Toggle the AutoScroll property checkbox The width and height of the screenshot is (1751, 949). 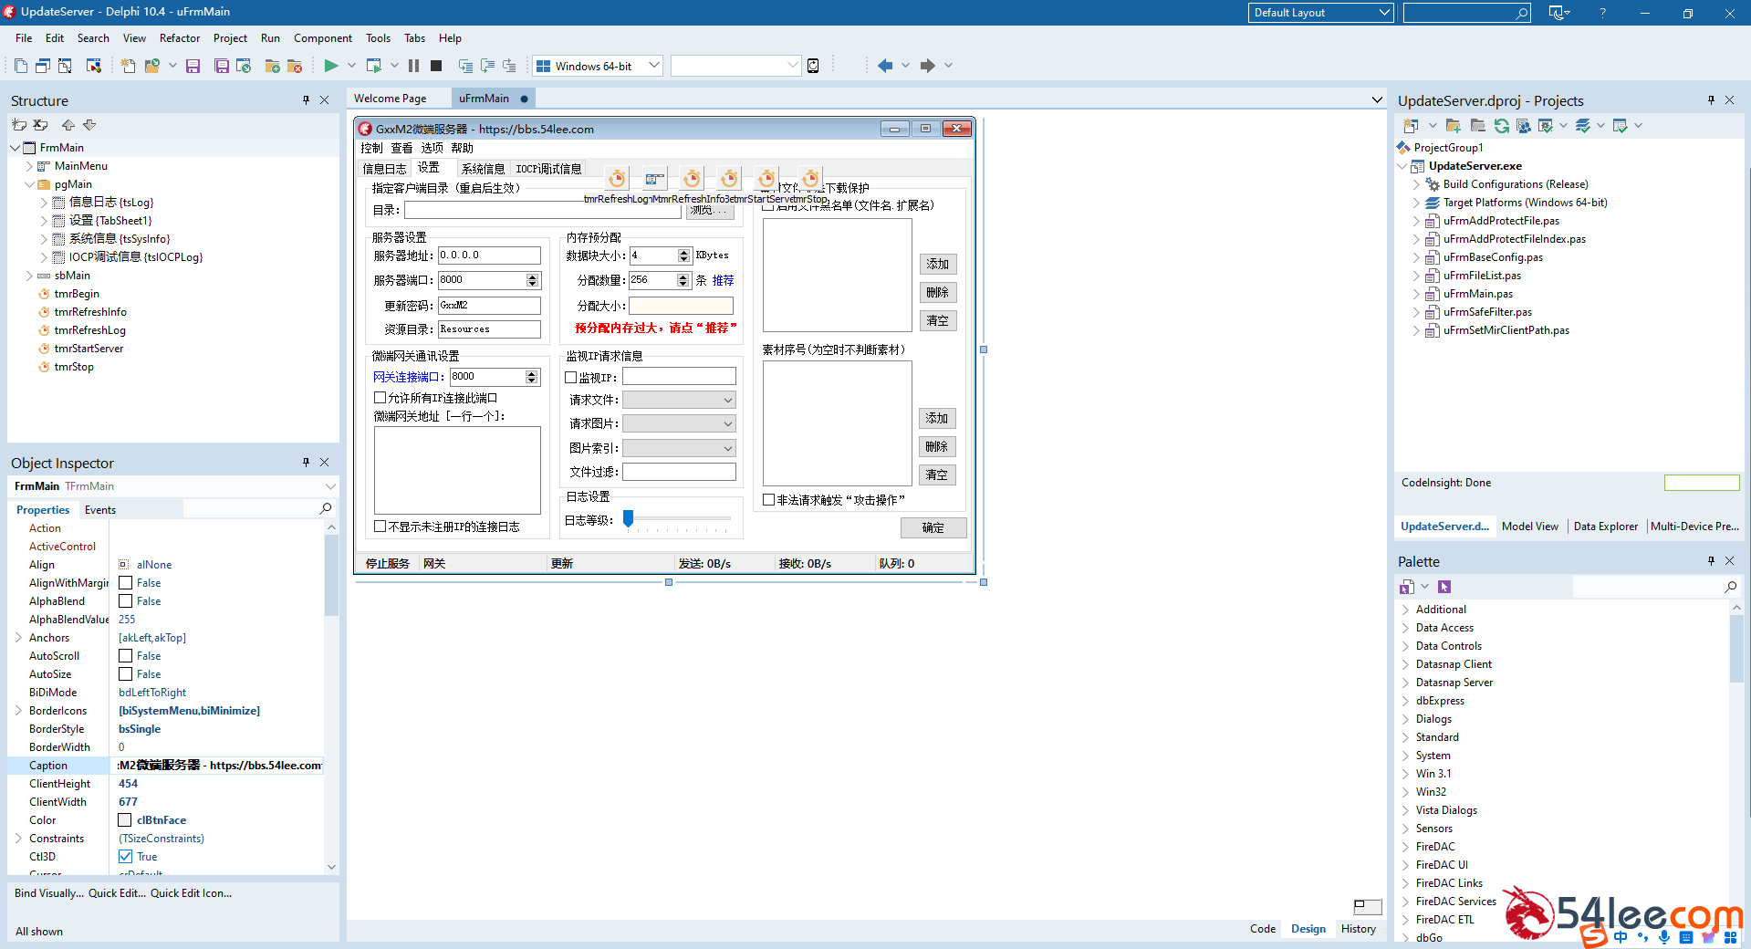(126, 656)
